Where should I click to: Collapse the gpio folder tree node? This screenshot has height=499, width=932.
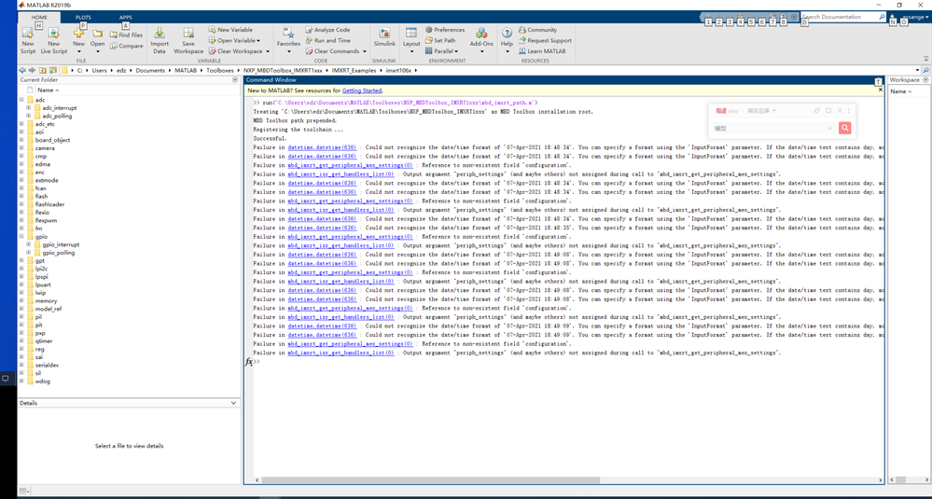click(x=21, y=236)
